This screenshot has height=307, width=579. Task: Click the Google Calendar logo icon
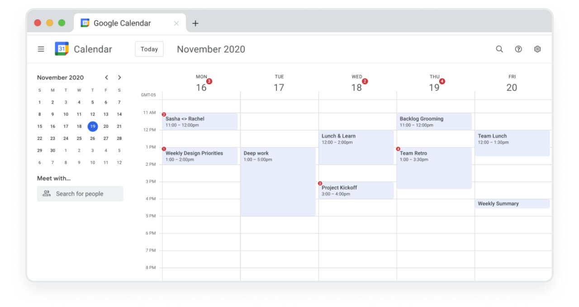pos(62,49)
